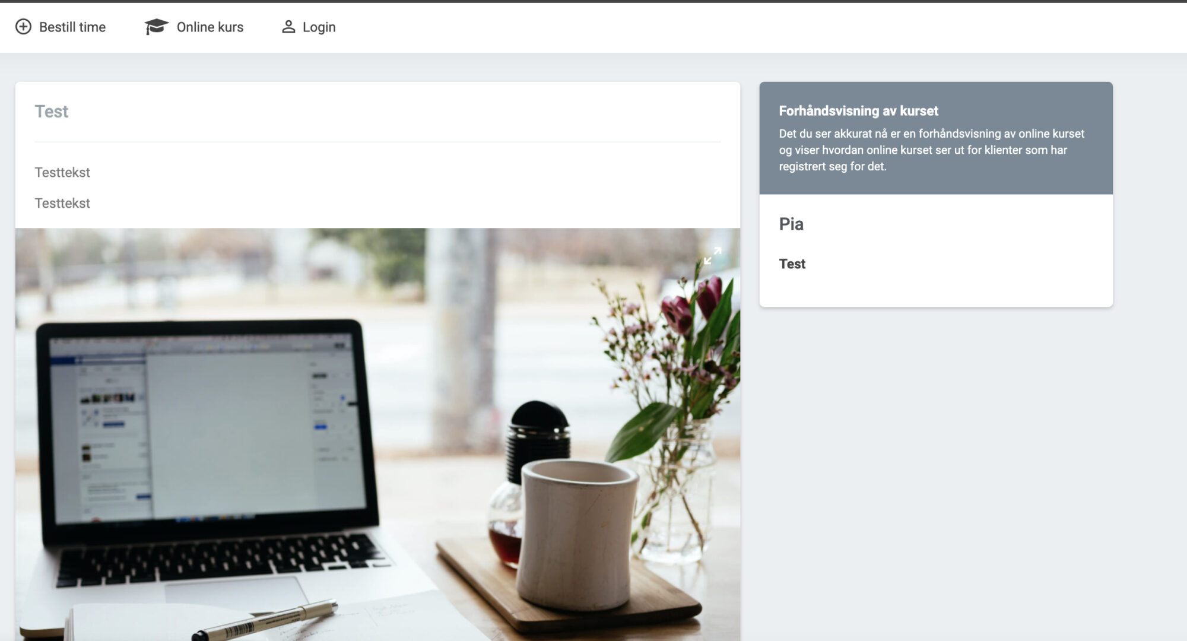This screenshot has width=1187, height=641.
Task: Click the pen lying on the notebook
Action: pyautogui.click(x=265, y=620)
